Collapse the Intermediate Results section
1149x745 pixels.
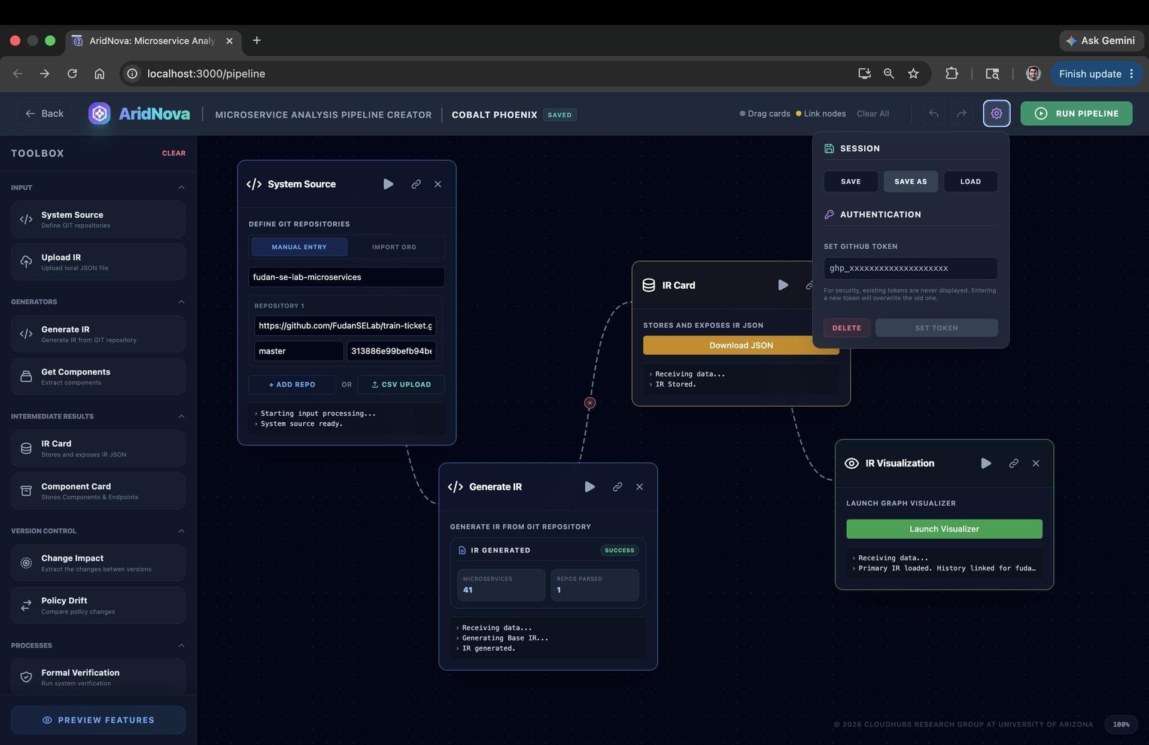tap(181, 416)
